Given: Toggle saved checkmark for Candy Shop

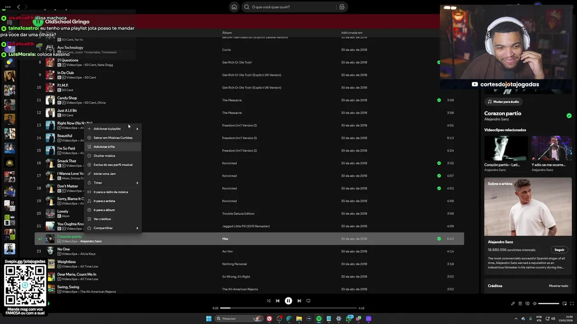Looking at the screenshot, I should point(439,100).
